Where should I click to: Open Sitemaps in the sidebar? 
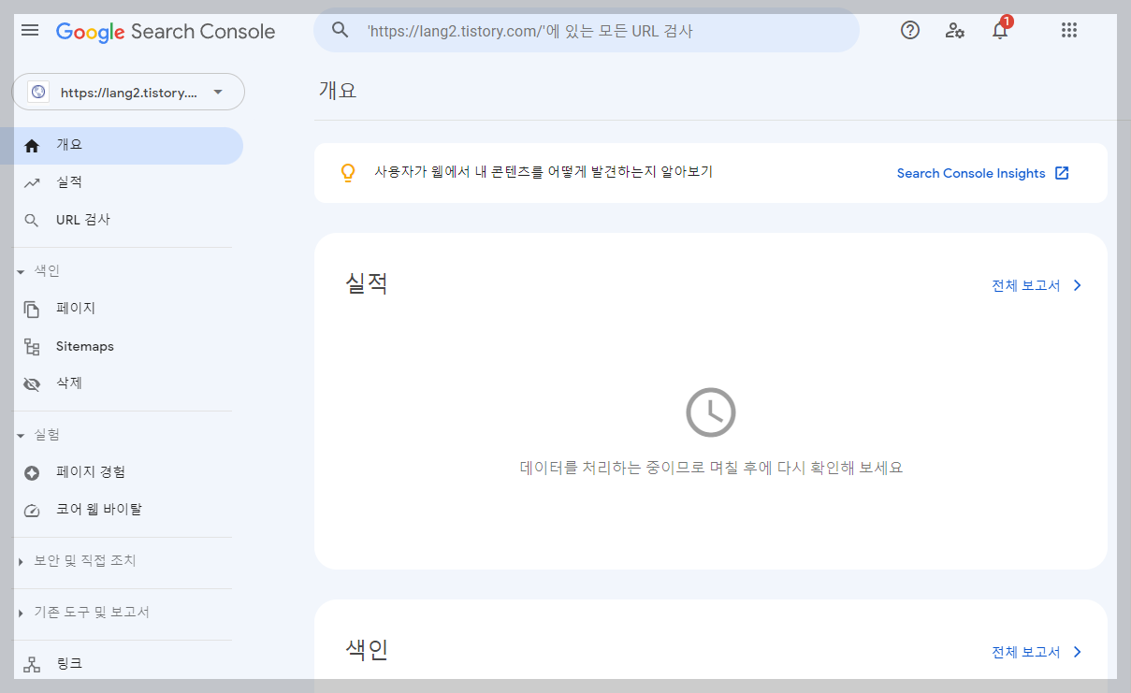(122, 346)
